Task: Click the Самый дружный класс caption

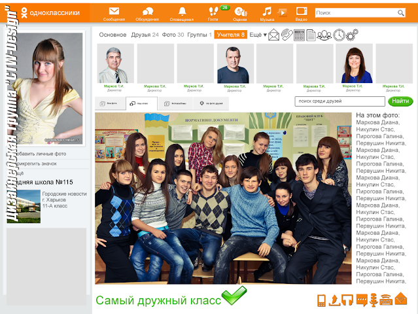Action: pos(158,300)
